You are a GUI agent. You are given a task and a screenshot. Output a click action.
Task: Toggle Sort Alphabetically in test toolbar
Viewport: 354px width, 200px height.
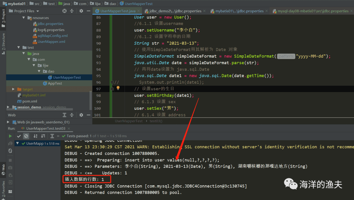pos(35,136)
